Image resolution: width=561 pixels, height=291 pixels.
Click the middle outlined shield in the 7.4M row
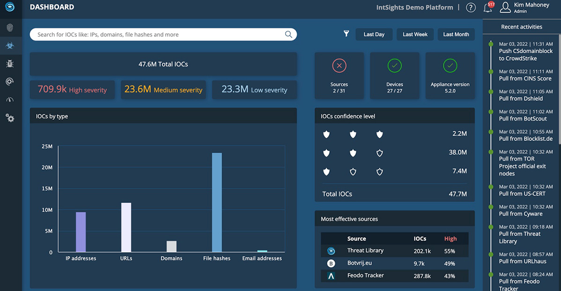(353, 172)
